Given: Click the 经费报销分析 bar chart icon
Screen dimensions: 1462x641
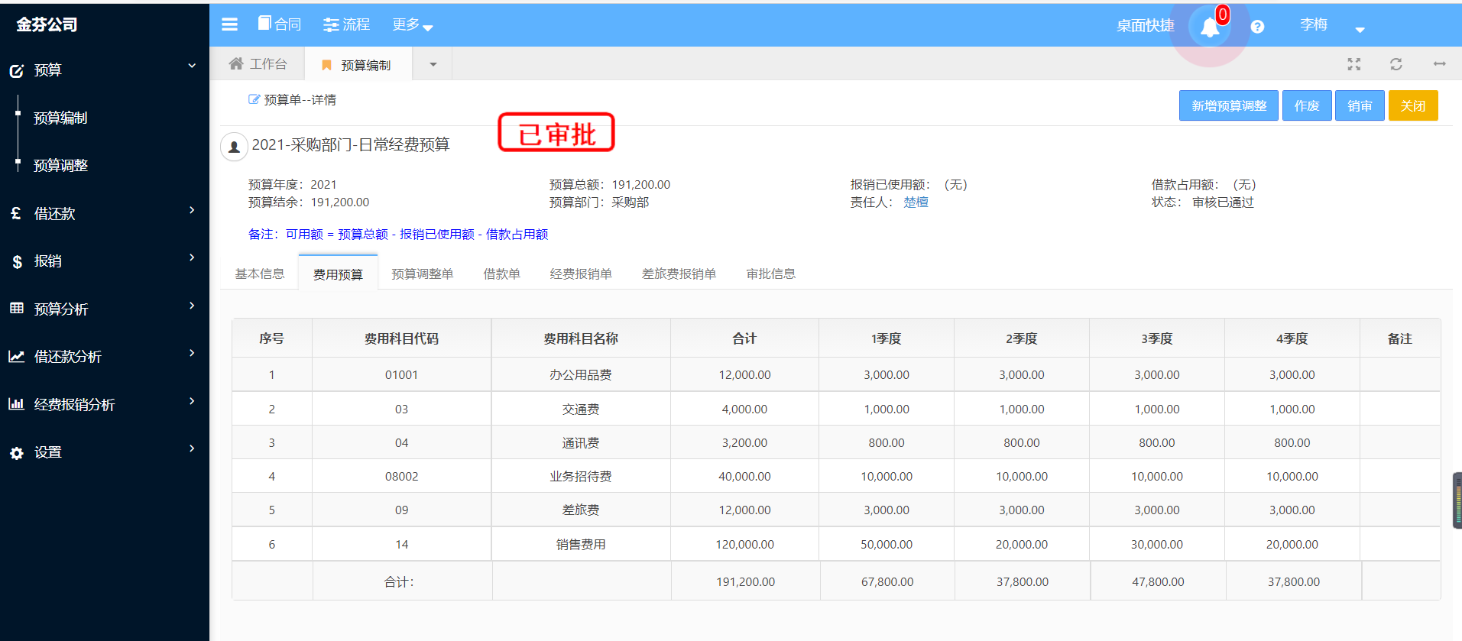Looking at the screenshot, I should tap(16, 403).
